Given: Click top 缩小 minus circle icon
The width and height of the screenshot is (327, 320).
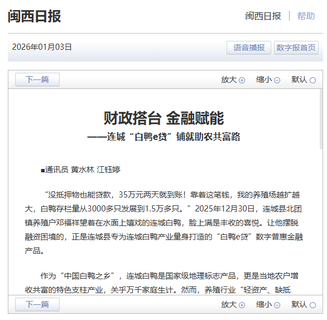Looking at the screenshot, I should pyautogui.click(x=277, y=80).
